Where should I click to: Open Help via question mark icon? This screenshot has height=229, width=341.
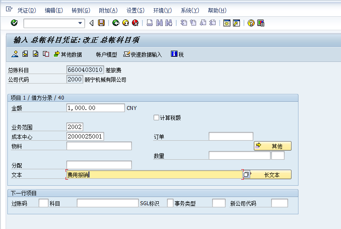tap(251, 23)
